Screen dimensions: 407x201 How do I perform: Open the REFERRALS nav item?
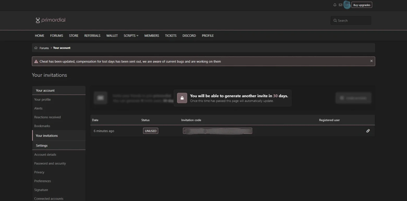92,36
